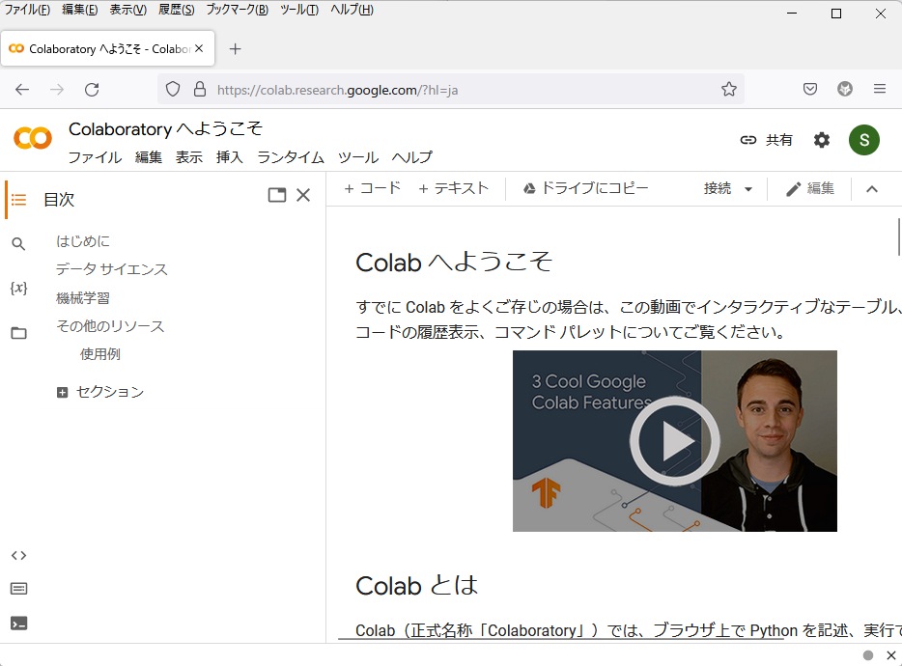Bookmark the page using the star icon
Viewport: 902px width, 666px height.
[x=729, y=88]
